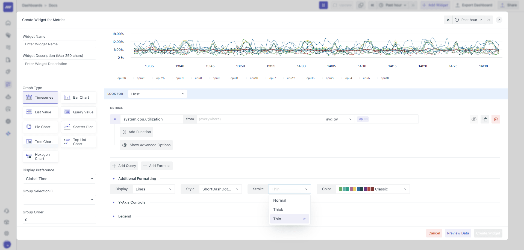Image resolution: width=524 pixels, height=250 pixels.
Task: Duplicate query A using the copy icon
Action: click(x=485, y=119)
